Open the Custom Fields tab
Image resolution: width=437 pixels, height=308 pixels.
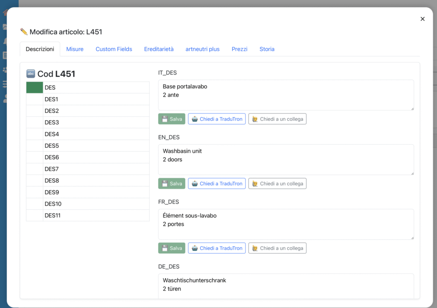(x=114, y=49)
